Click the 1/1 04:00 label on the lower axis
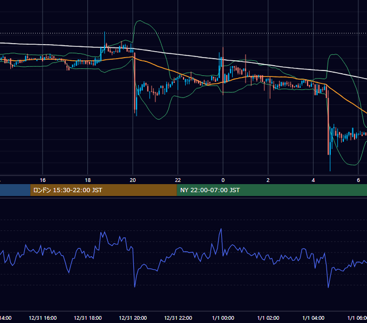Image resolution: width=367 pixels, height=323 pixels. tap(314, 318)
